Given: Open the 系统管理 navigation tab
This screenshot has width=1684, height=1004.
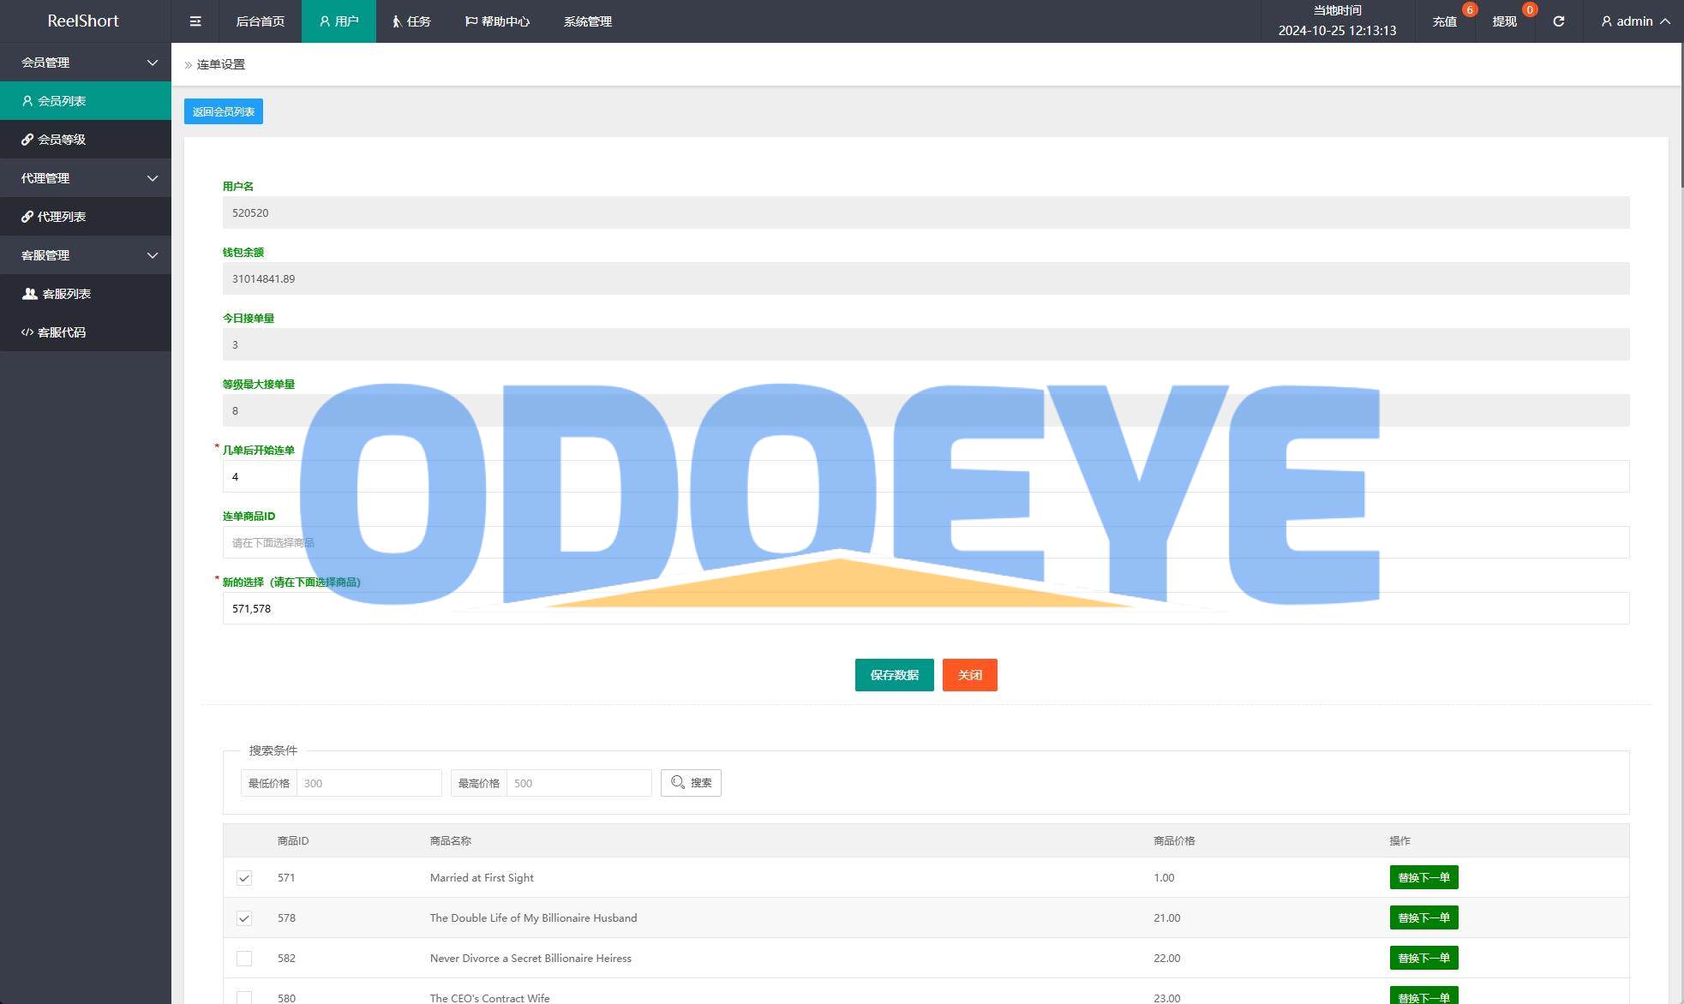Looking at the screenshot, I should point(587,21).
